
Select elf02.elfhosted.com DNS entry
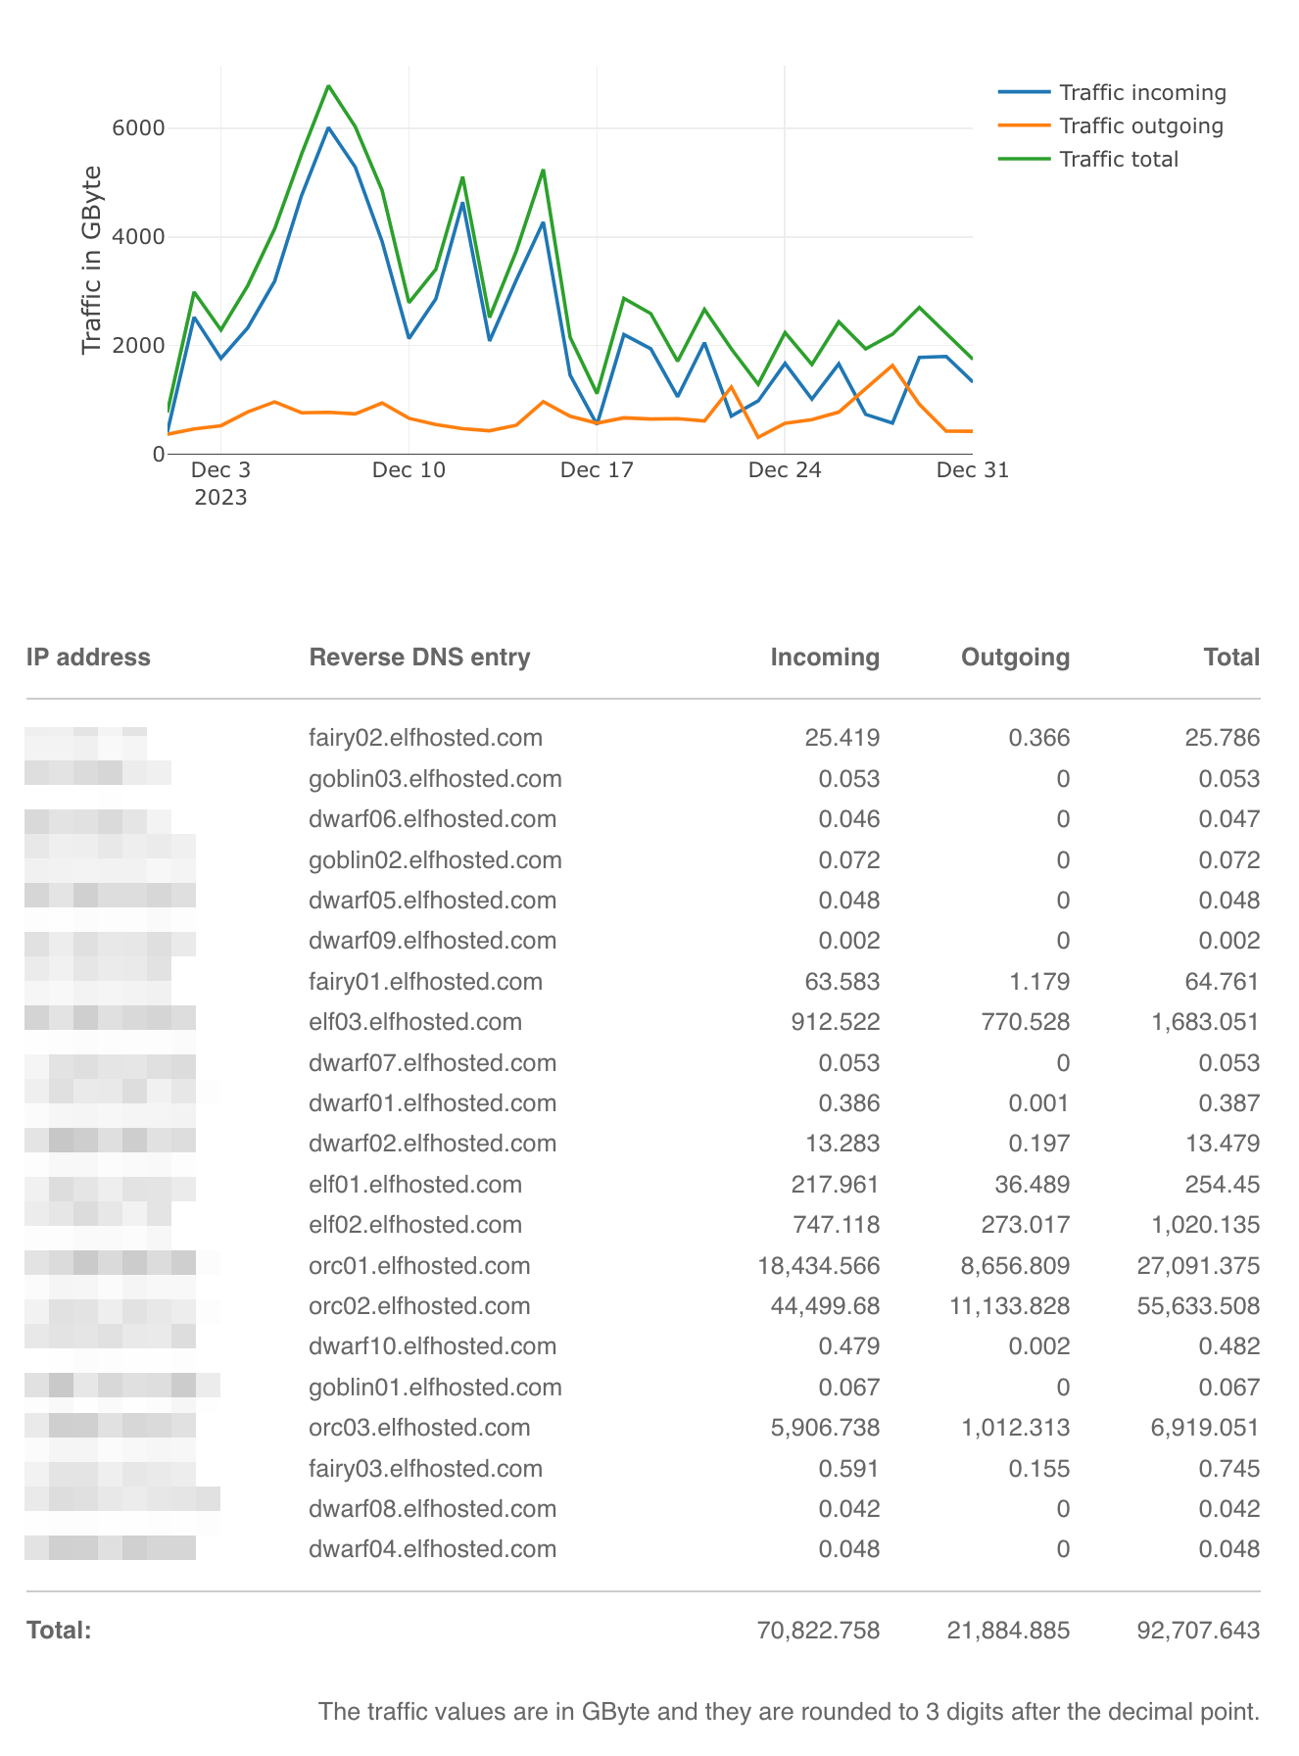[415, 1225]
